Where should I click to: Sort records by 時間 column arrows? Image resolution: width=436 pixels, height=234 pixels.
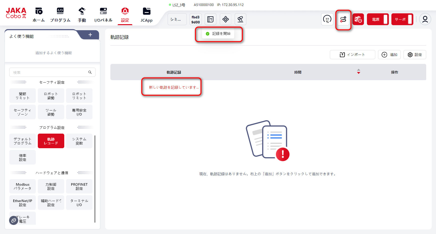tap(358, 72)
